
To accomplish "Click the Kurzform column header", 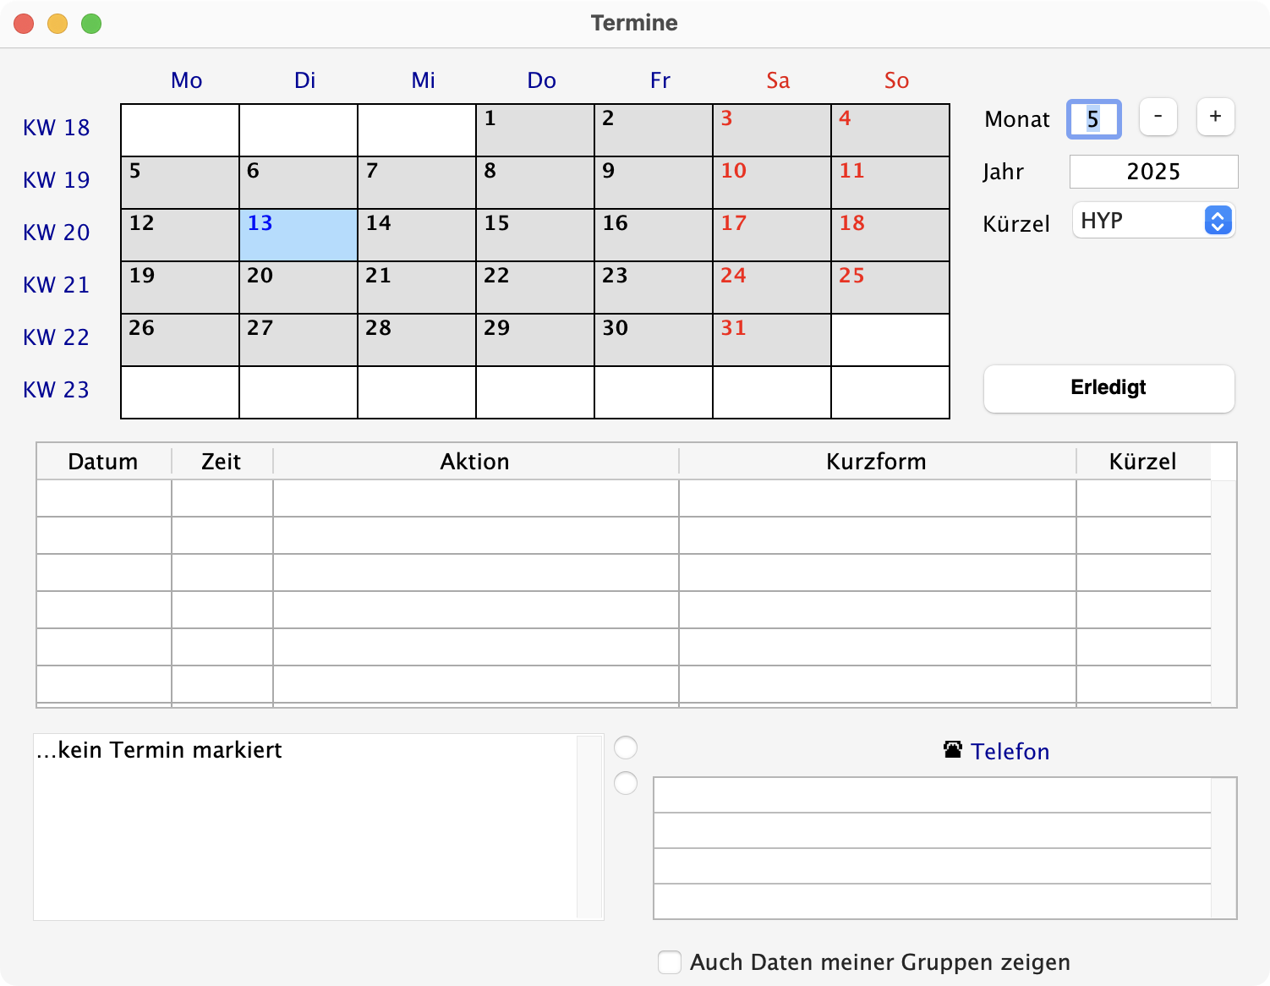I will 876,462.
